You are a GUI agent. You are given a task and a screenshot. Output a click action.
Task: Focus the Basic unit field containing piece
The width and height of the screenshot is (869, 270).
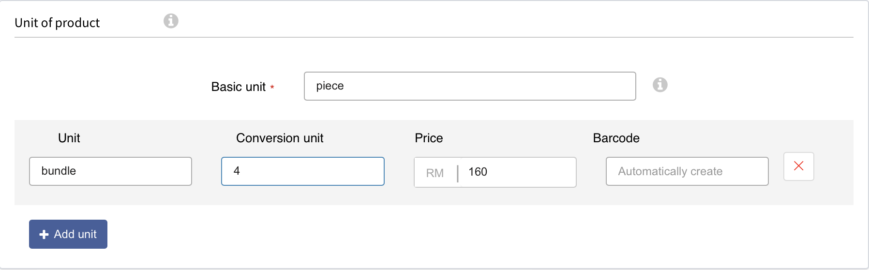[469, 86]
